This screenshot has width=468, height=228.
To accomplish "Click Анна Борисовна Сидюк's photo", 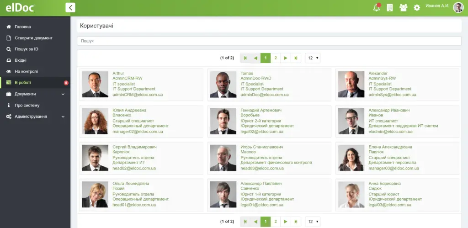I will (x=351, y=195).
